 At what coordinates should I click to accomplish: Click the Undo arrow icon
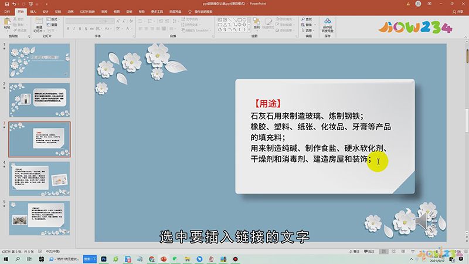(14, 4)
